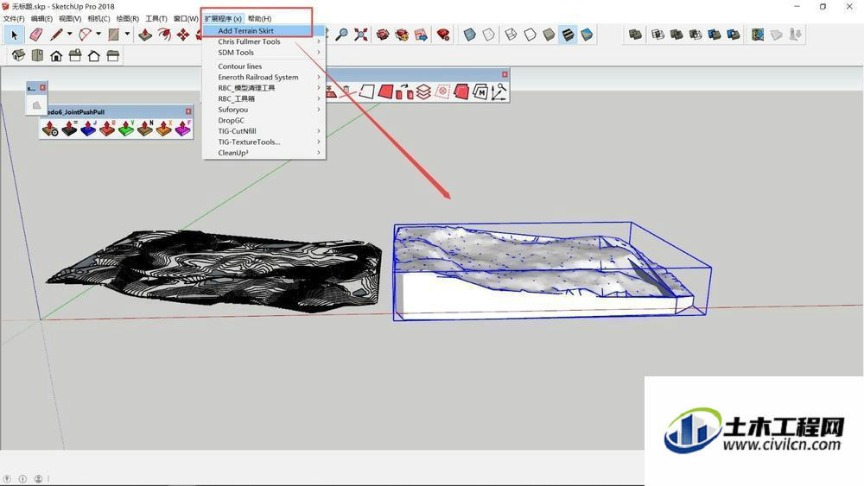The image size is (864, 486).
Task: Click the Subtract solid tool
Action: [x=696, y=35]
